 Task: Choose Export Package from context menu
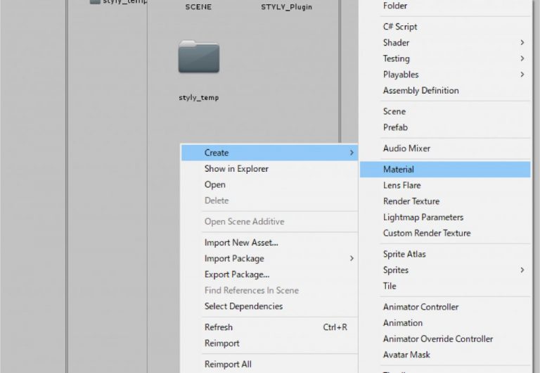237,274
